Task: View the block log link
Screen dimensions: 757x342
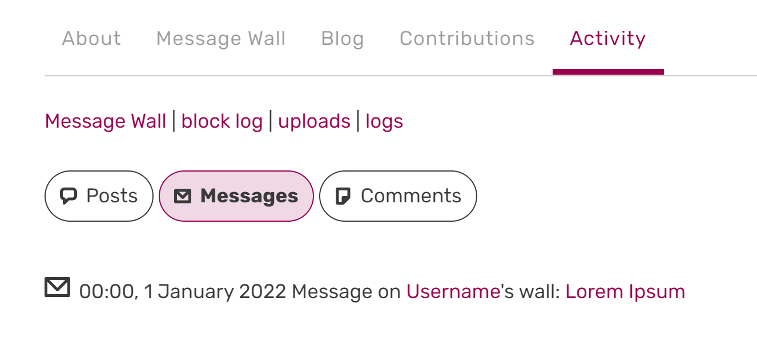Action: (x=222, y=121)
